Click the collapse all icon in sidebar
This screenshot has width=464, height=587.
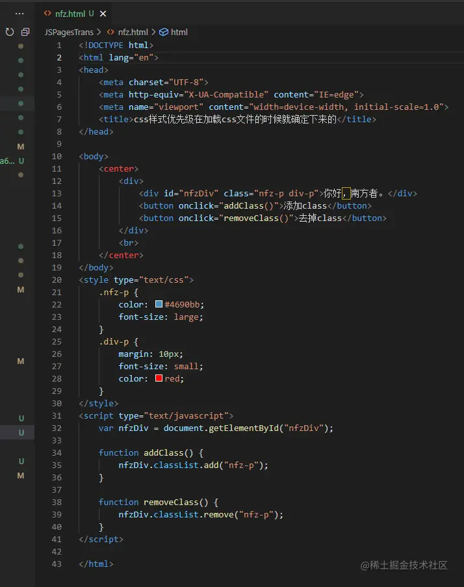25,33
